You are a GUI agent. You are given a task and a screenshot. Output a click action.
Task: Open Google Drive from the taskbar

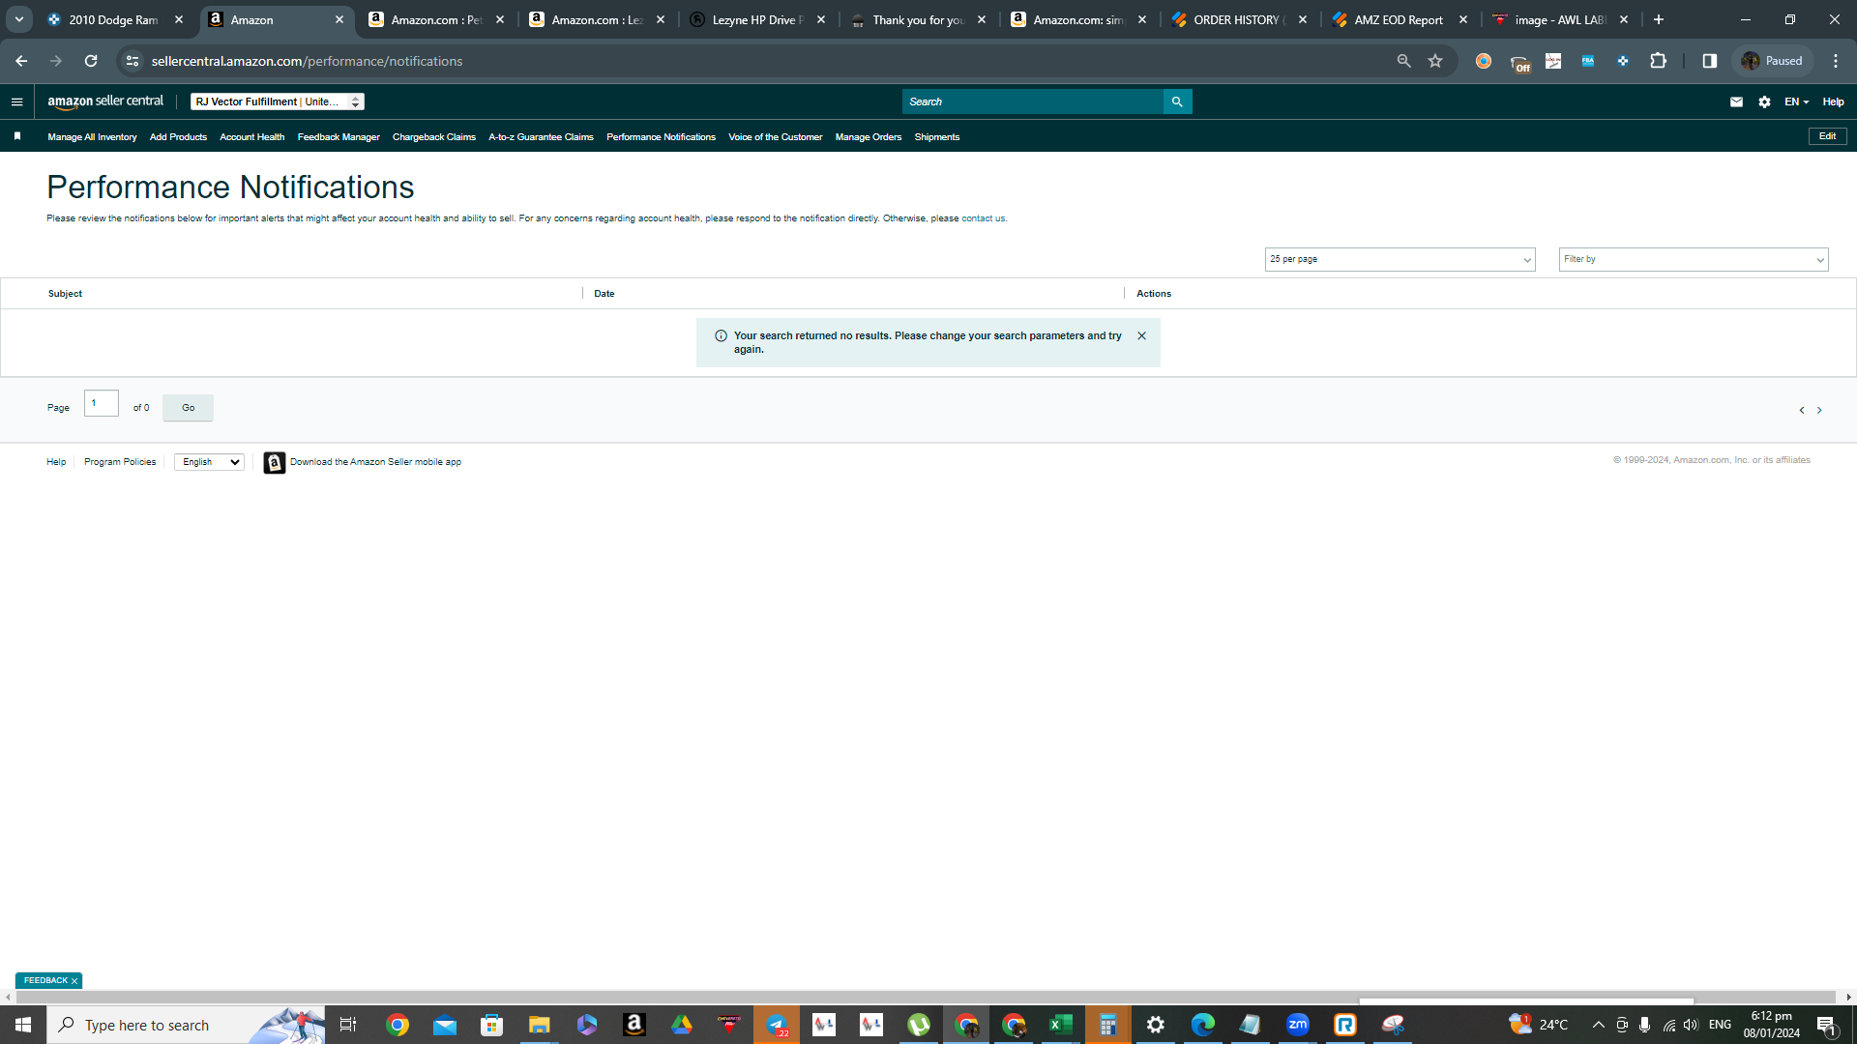click(681, 1025)
